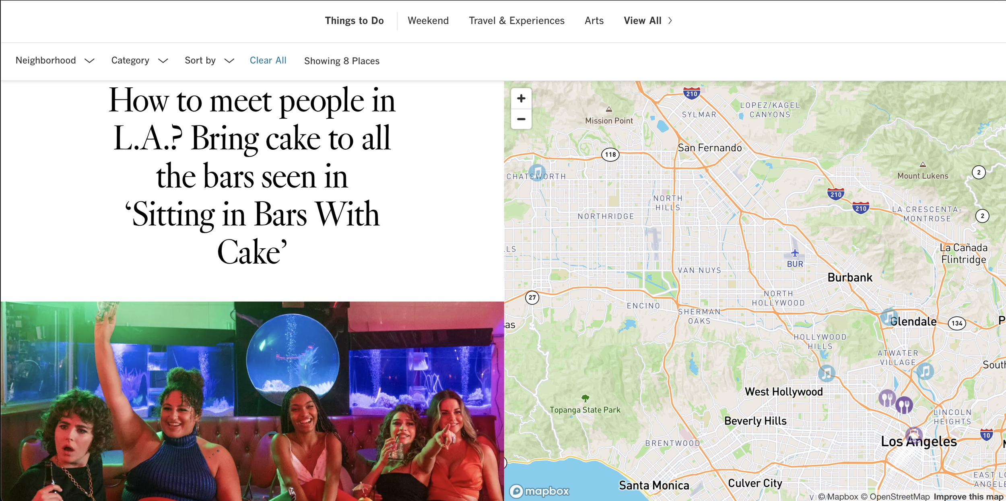Expand the Sort by dropdown
Image resolution: width=1006 pixels, height=501 pixels.
[209, 60]
